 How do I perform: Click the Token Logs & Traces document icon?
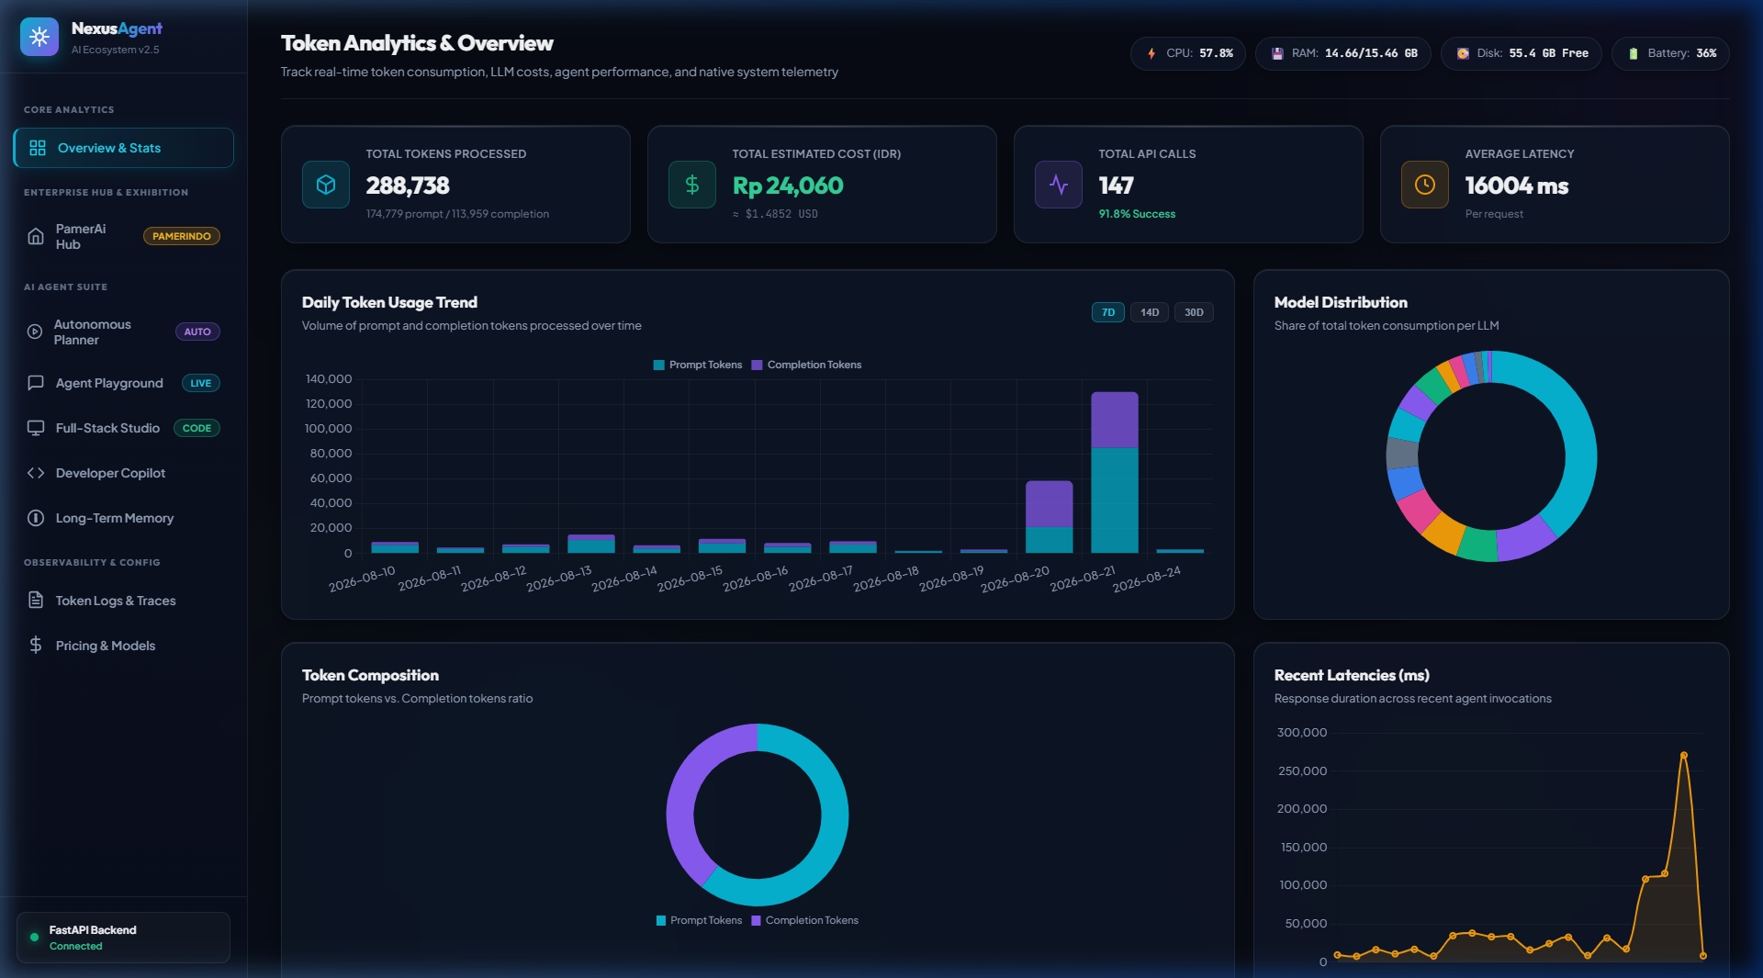click(36, 601)
